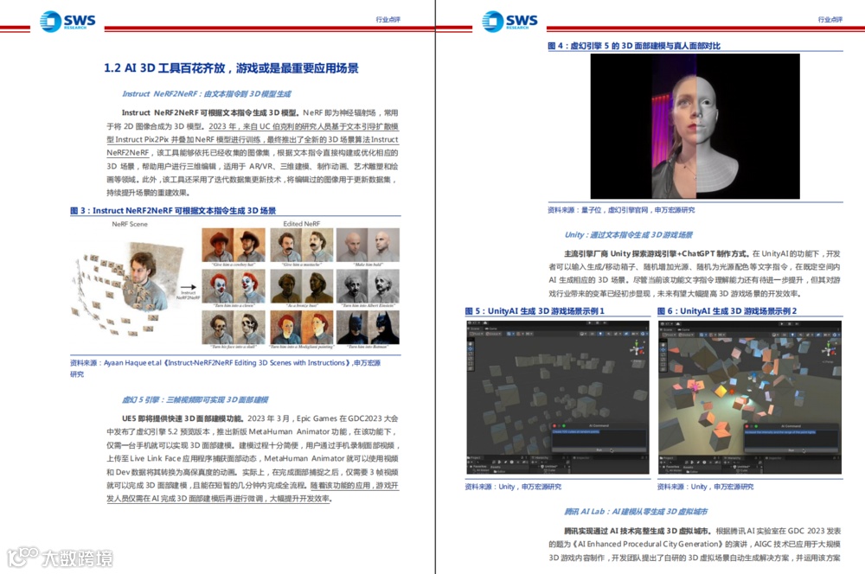Click bold text "腾讯实现通过 AI 技术完整生成3D虚拟城市"
The image size is (865, 574).
point(638,531)
